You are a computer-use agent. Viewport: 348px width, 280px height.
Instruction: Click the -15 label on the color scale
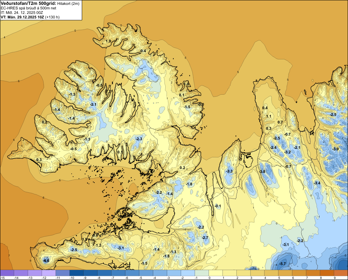point(2,278)
